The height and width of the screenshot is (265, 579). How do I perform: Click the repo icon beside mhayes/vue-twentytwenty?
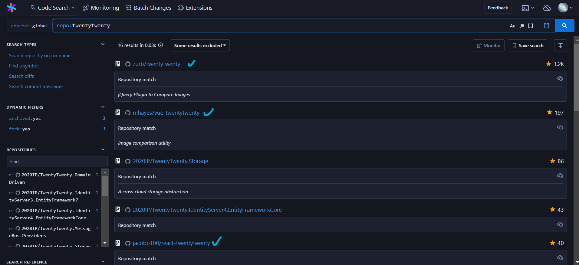[118, 113]
